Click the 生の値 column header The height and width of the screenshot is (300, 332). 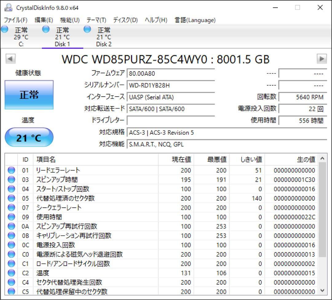pyautogui.click(x=291, y=160)
